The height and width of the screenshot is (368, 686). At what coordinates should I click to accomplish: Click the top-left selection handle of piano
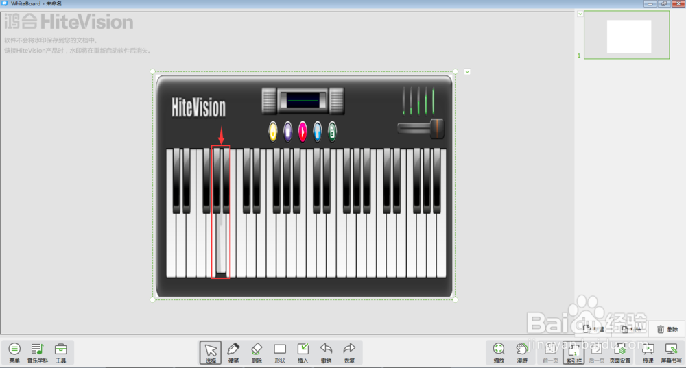tap(153, 72)
